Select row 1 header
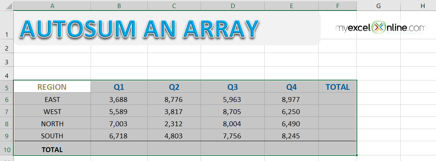 6,25
